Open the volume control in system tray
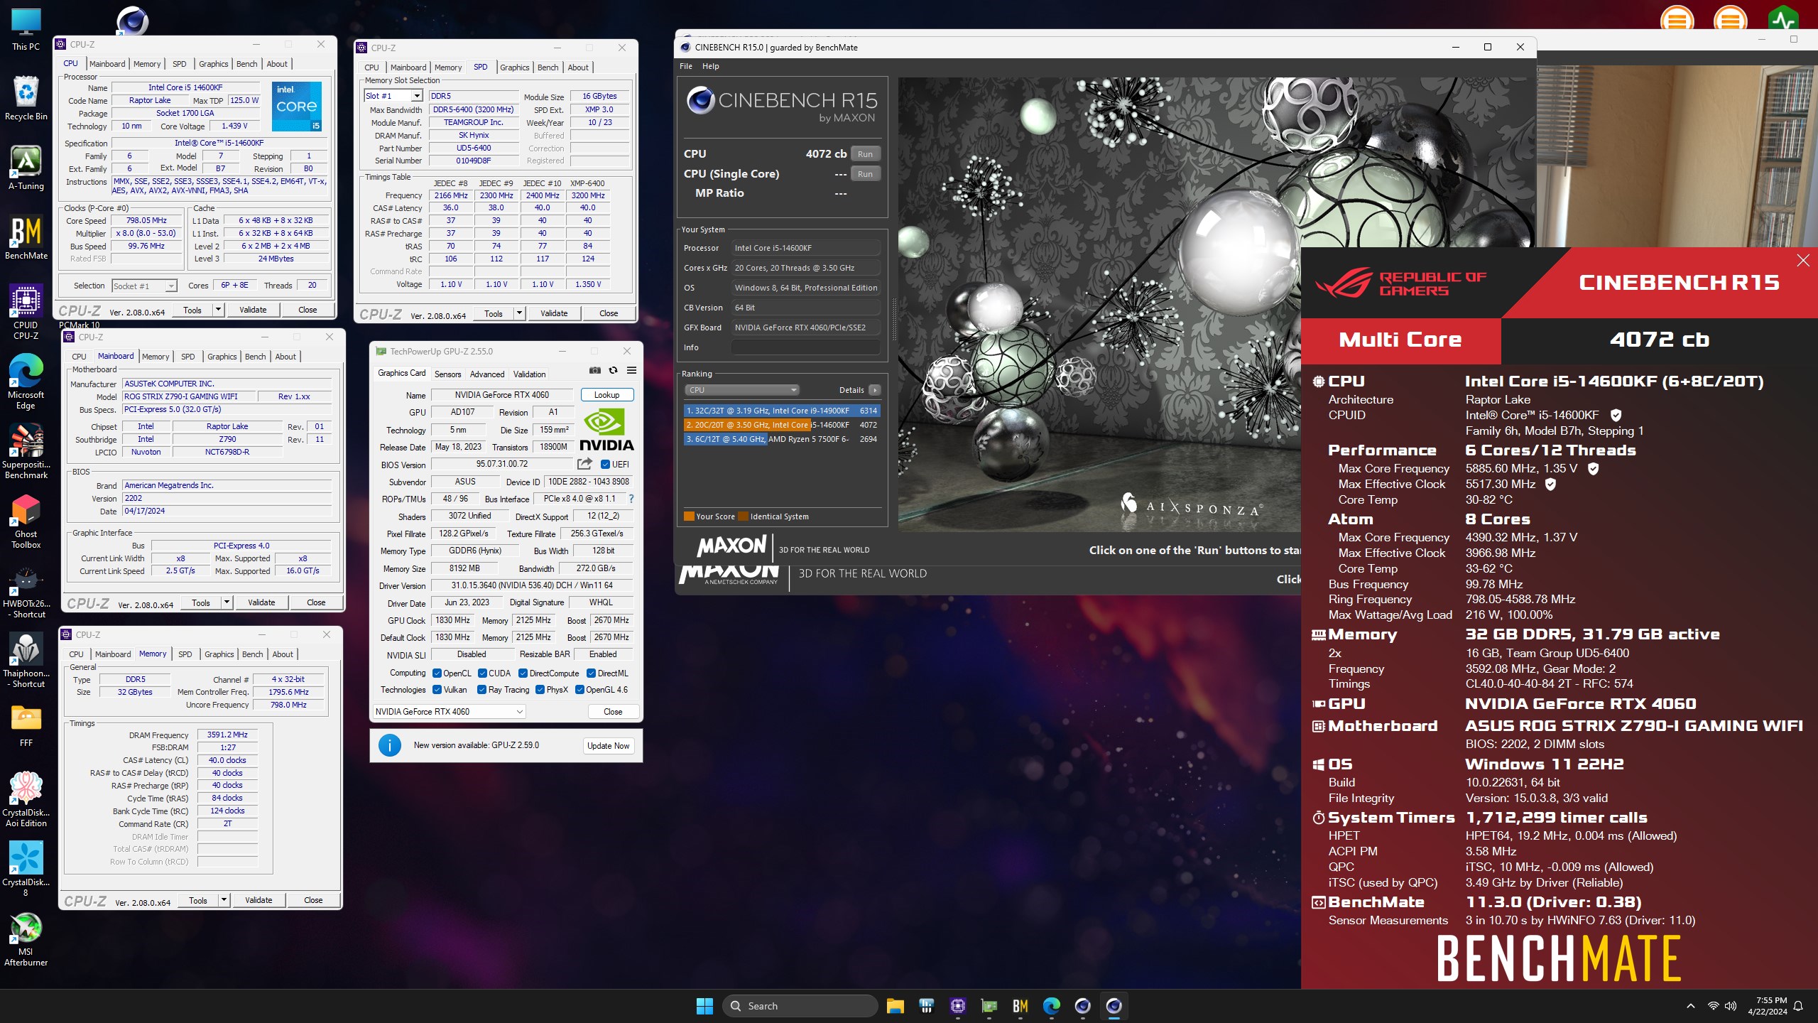This screenshot has height=1023, width=1818. pos(1731,1006)
